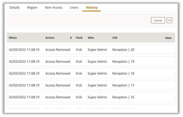Click the New column header
The width and height of the screenshot is (183, 117).
click(x=168, y=38)
